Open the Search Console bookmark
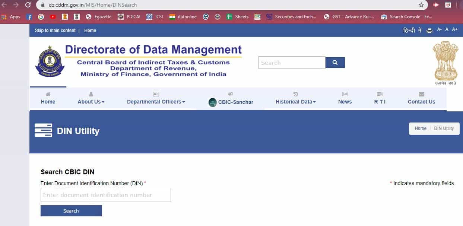The width and height of the screenshot is (463, 226). [407, 17]
